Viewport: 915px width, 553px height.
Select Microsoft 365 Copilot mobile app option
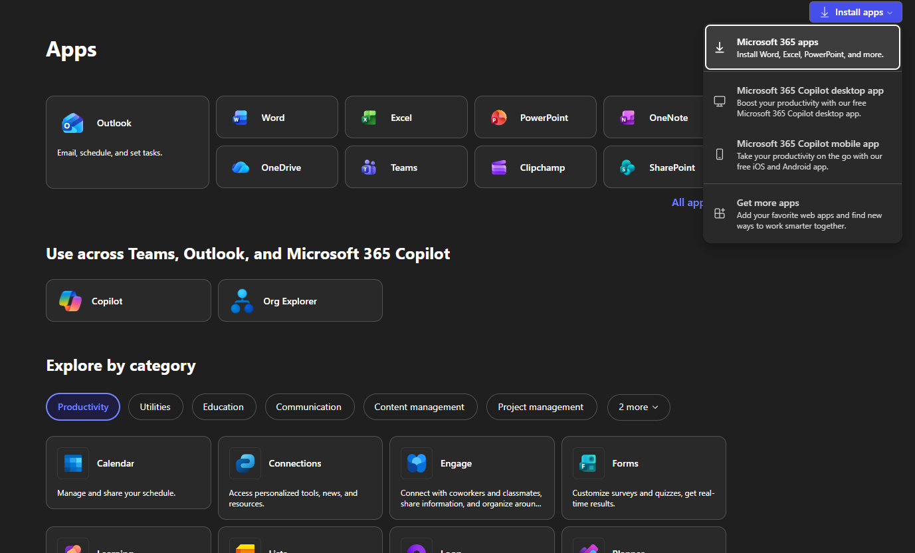802,155
